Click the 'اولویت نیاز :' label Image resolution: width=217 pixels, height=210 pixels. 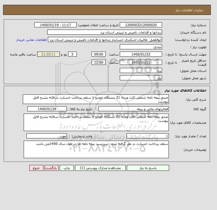point(198,47)
